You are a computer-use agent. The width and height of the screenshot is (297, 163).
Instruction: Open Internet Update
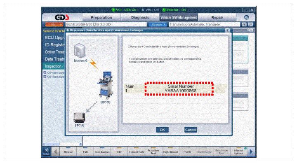pos(238,151)
